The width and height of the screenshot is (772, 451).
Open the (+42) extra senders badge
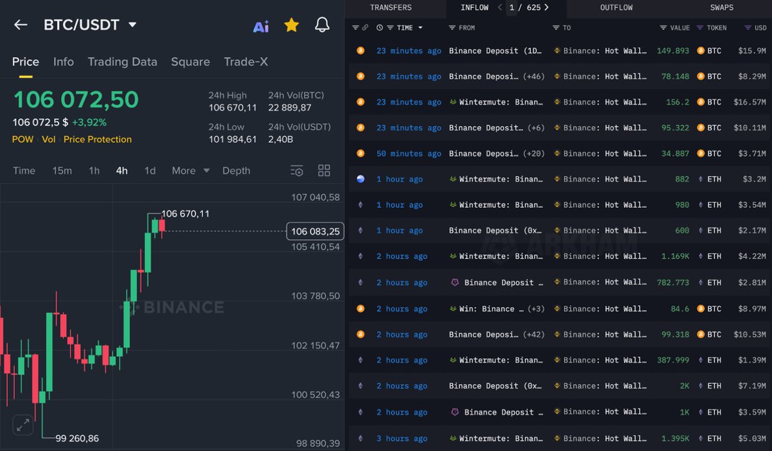point(534,334)
